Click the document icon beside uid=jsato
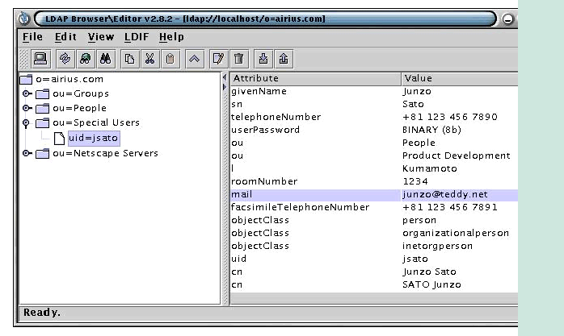Viewport: 564px width, 336px height. pyautogui.click(x=59, y=138)
